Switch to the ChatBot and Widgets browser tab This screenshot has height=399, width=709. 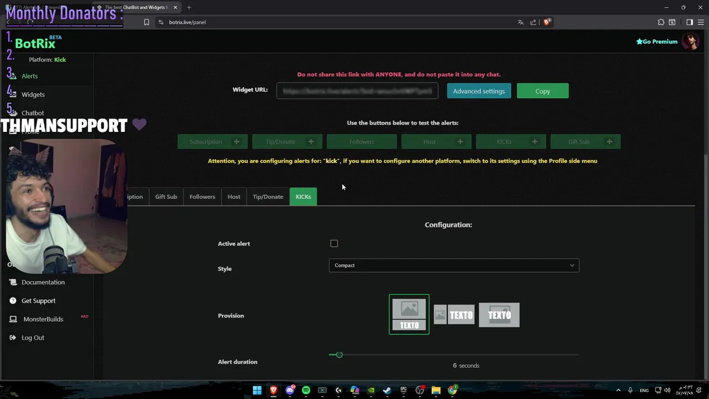point(137,7)
